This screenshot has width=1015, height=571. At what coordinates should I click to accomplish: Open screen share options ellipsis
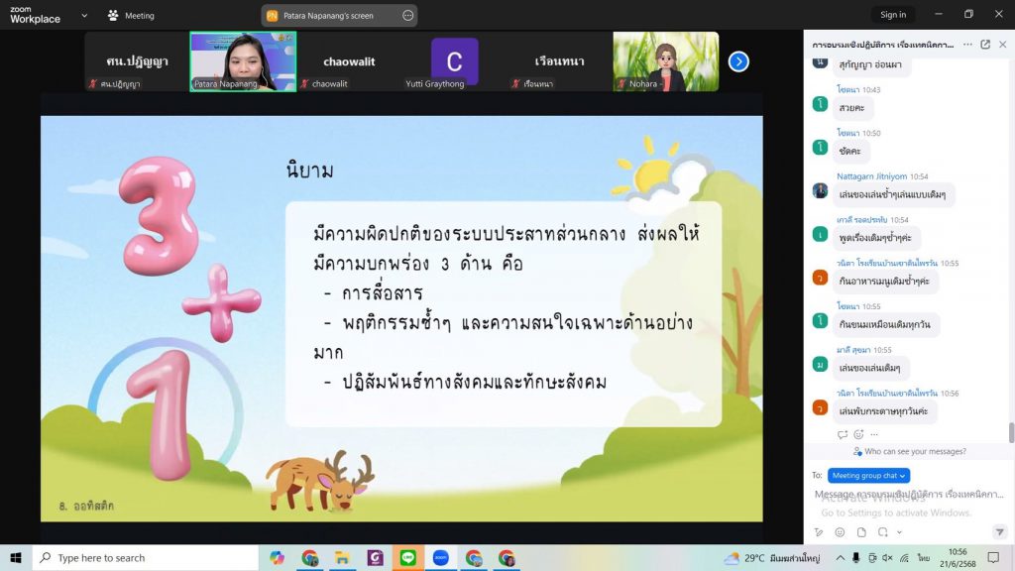407,16
